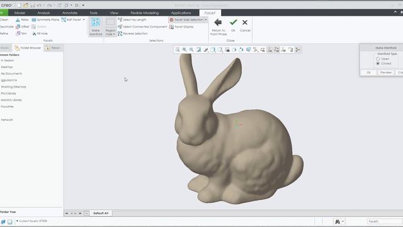
Task: Click the blue layout icon at far left of status bar
Action: [x=3, y=221]
